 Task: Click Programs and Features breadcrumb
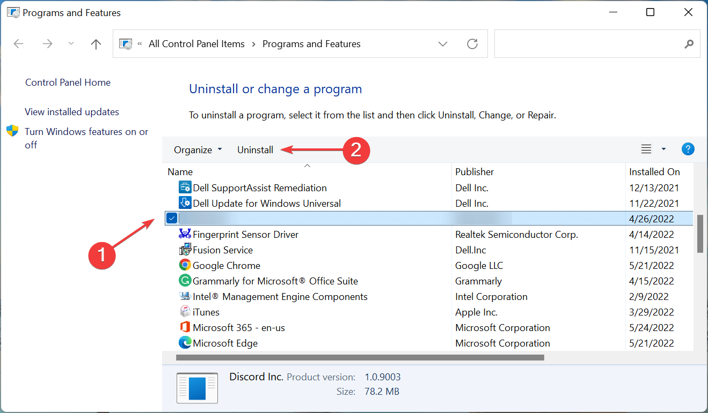click(x=311, y=44)
